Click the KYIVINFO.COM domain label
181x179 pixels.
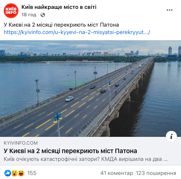tap(21, 143)
